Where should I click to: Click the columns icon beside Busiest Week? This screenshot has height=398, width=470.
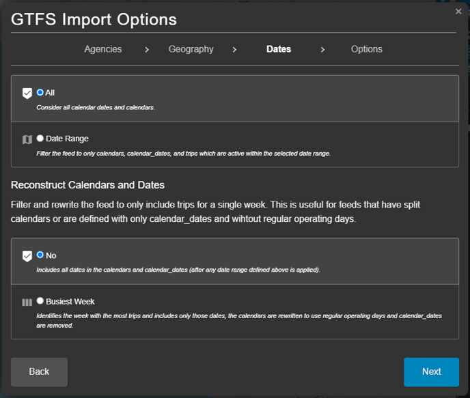coord(27,302)
